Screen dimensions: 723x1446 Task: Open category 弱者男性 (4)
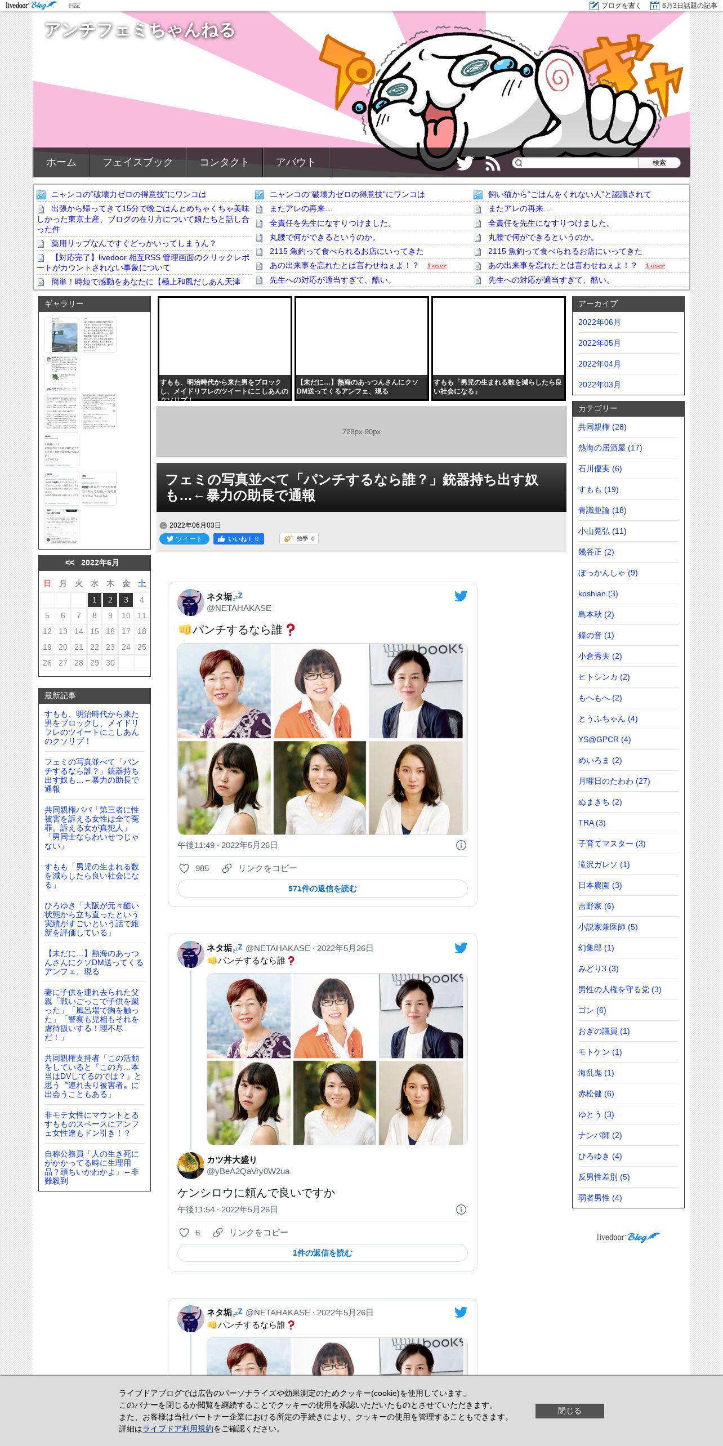click(x=600, y=1198)
